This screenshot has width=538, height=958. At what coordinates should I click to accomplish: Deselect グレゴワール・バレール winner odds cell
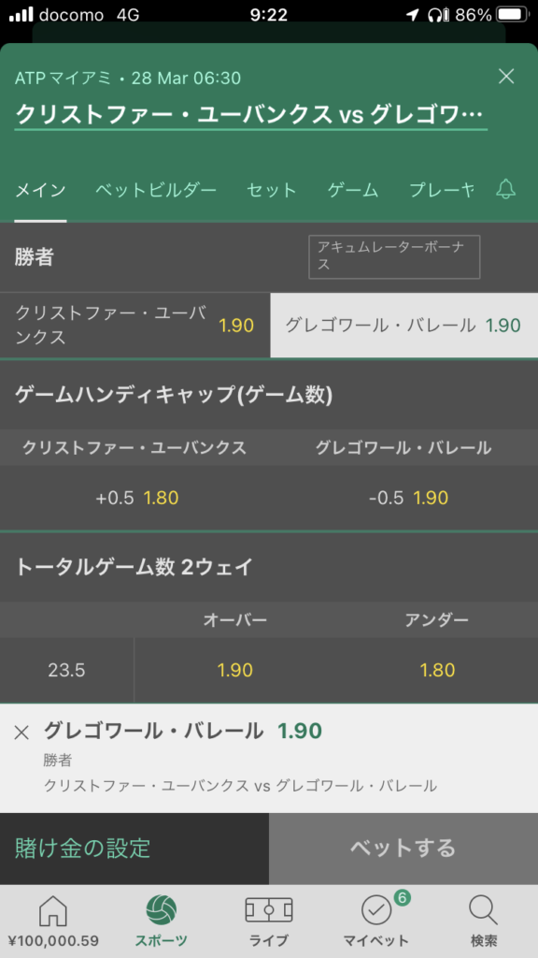[x=403, y=326]
